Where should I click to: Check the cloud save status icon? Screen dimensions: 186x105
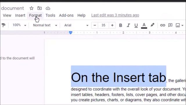[x=48, y=8]
